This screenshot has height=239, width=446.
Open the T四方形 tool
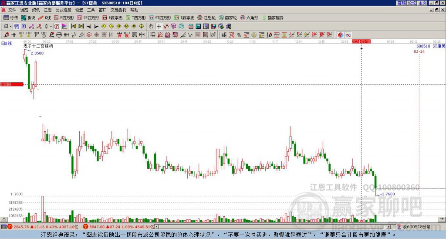pyautogui.click(x=136, y=17)
